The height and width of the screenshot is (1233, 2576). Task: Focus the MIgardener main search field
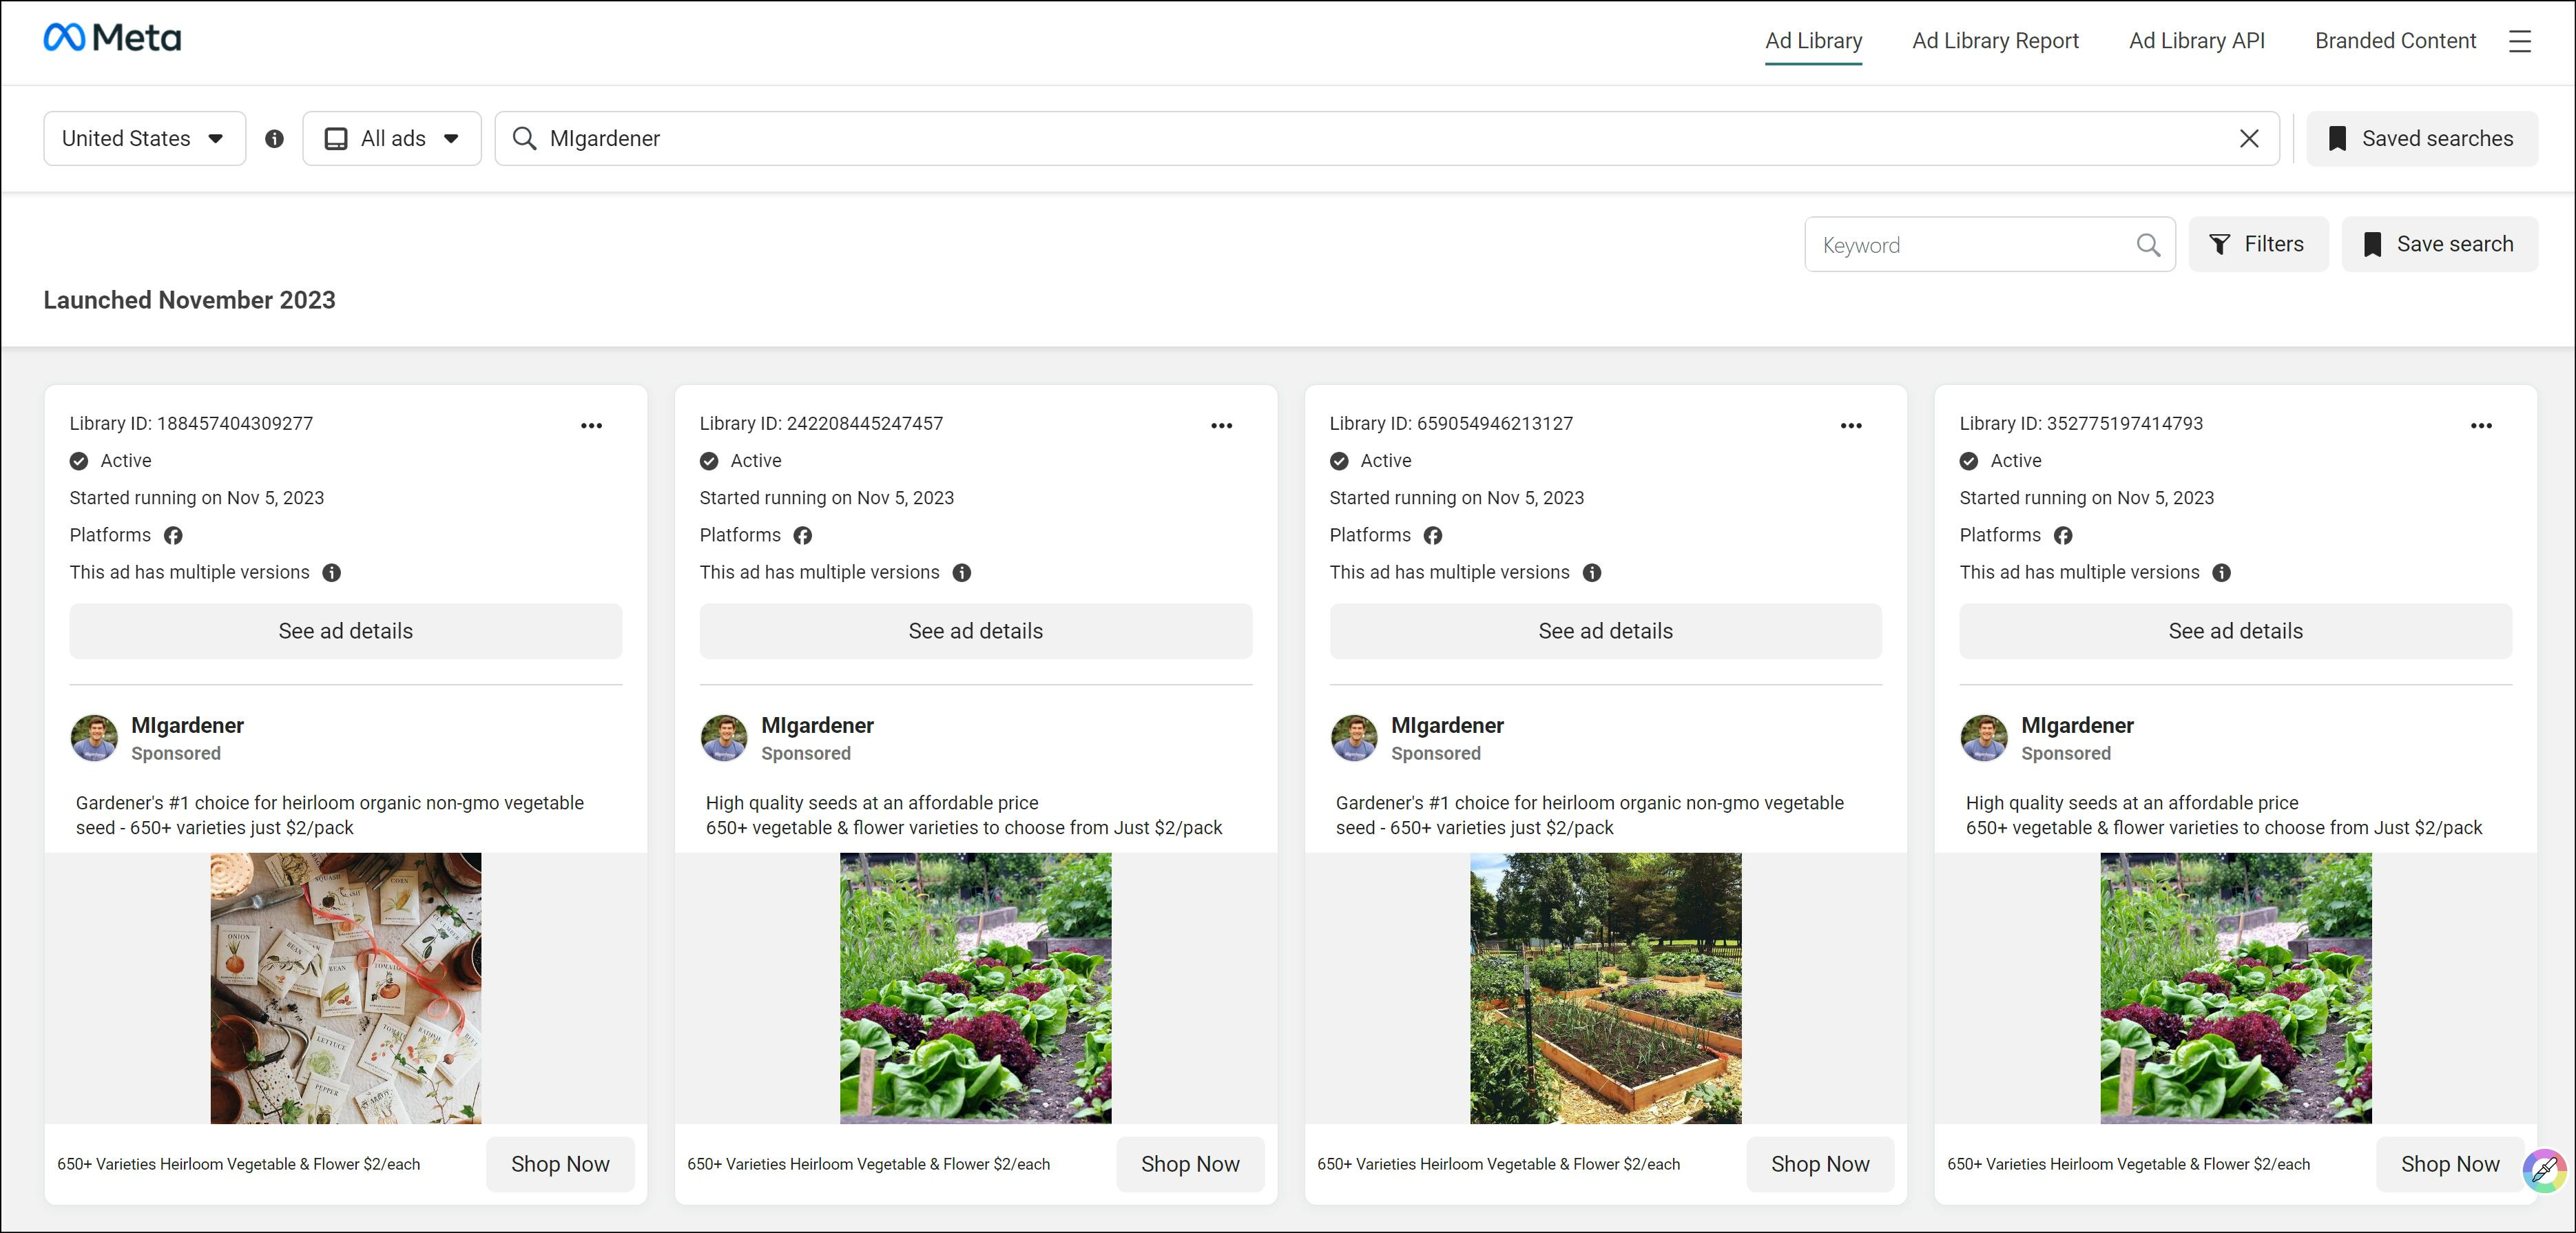(x=1386, y=139)
